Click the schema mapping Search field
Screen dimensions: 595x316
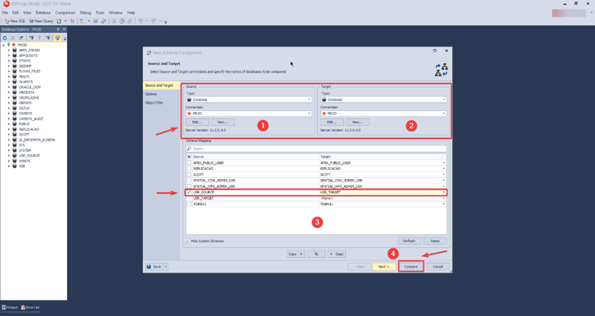[316, 149]
